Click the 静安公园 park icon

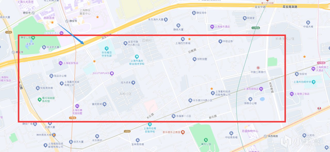click(x=33, y=38)
